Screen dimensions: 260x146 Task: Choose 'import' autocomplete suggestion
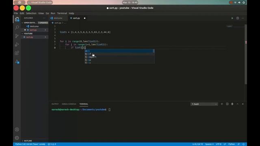tap(119, 57)
